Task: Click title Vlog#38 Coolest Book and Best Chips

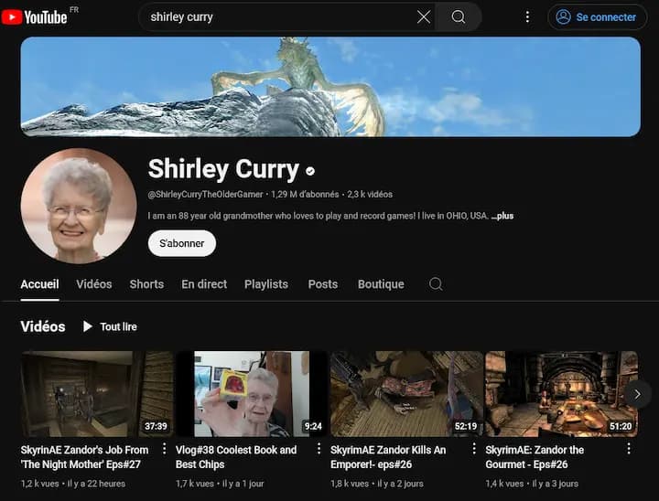Action: point(236,457)
